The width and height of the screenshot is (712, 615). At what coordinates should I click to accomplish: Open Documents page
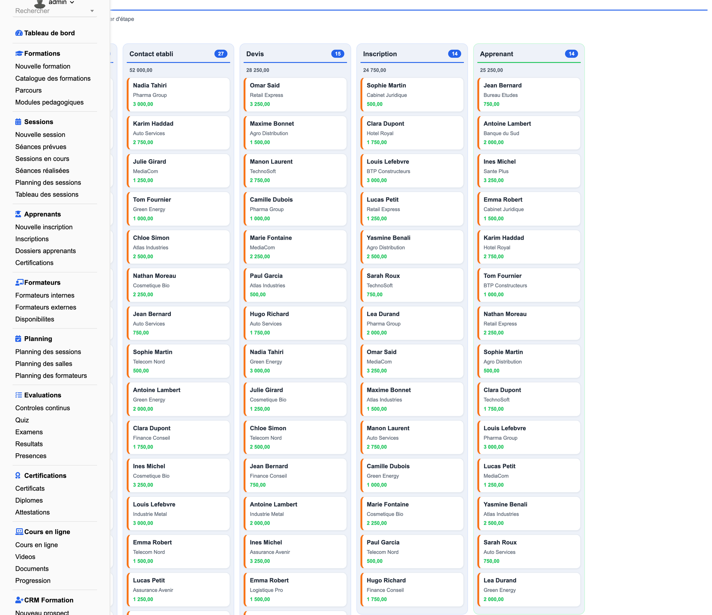32,569
